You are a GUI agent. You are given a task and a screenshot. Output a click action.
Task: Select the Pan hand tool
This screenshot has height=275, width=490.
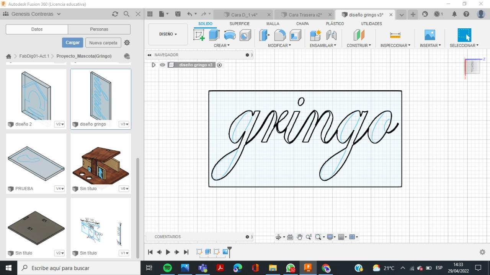point(299,237)
